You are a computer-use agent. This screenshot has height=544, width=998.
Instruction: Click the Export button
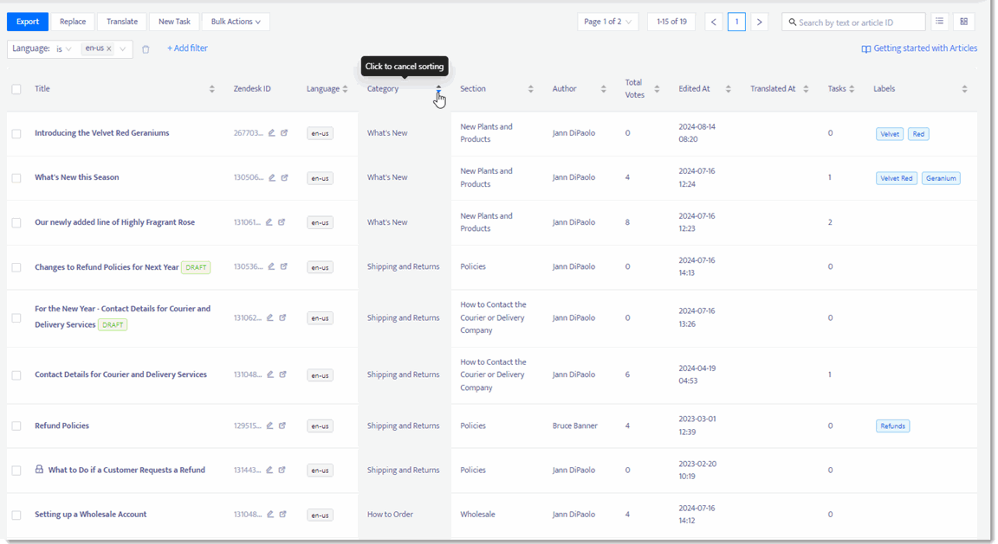28,22
